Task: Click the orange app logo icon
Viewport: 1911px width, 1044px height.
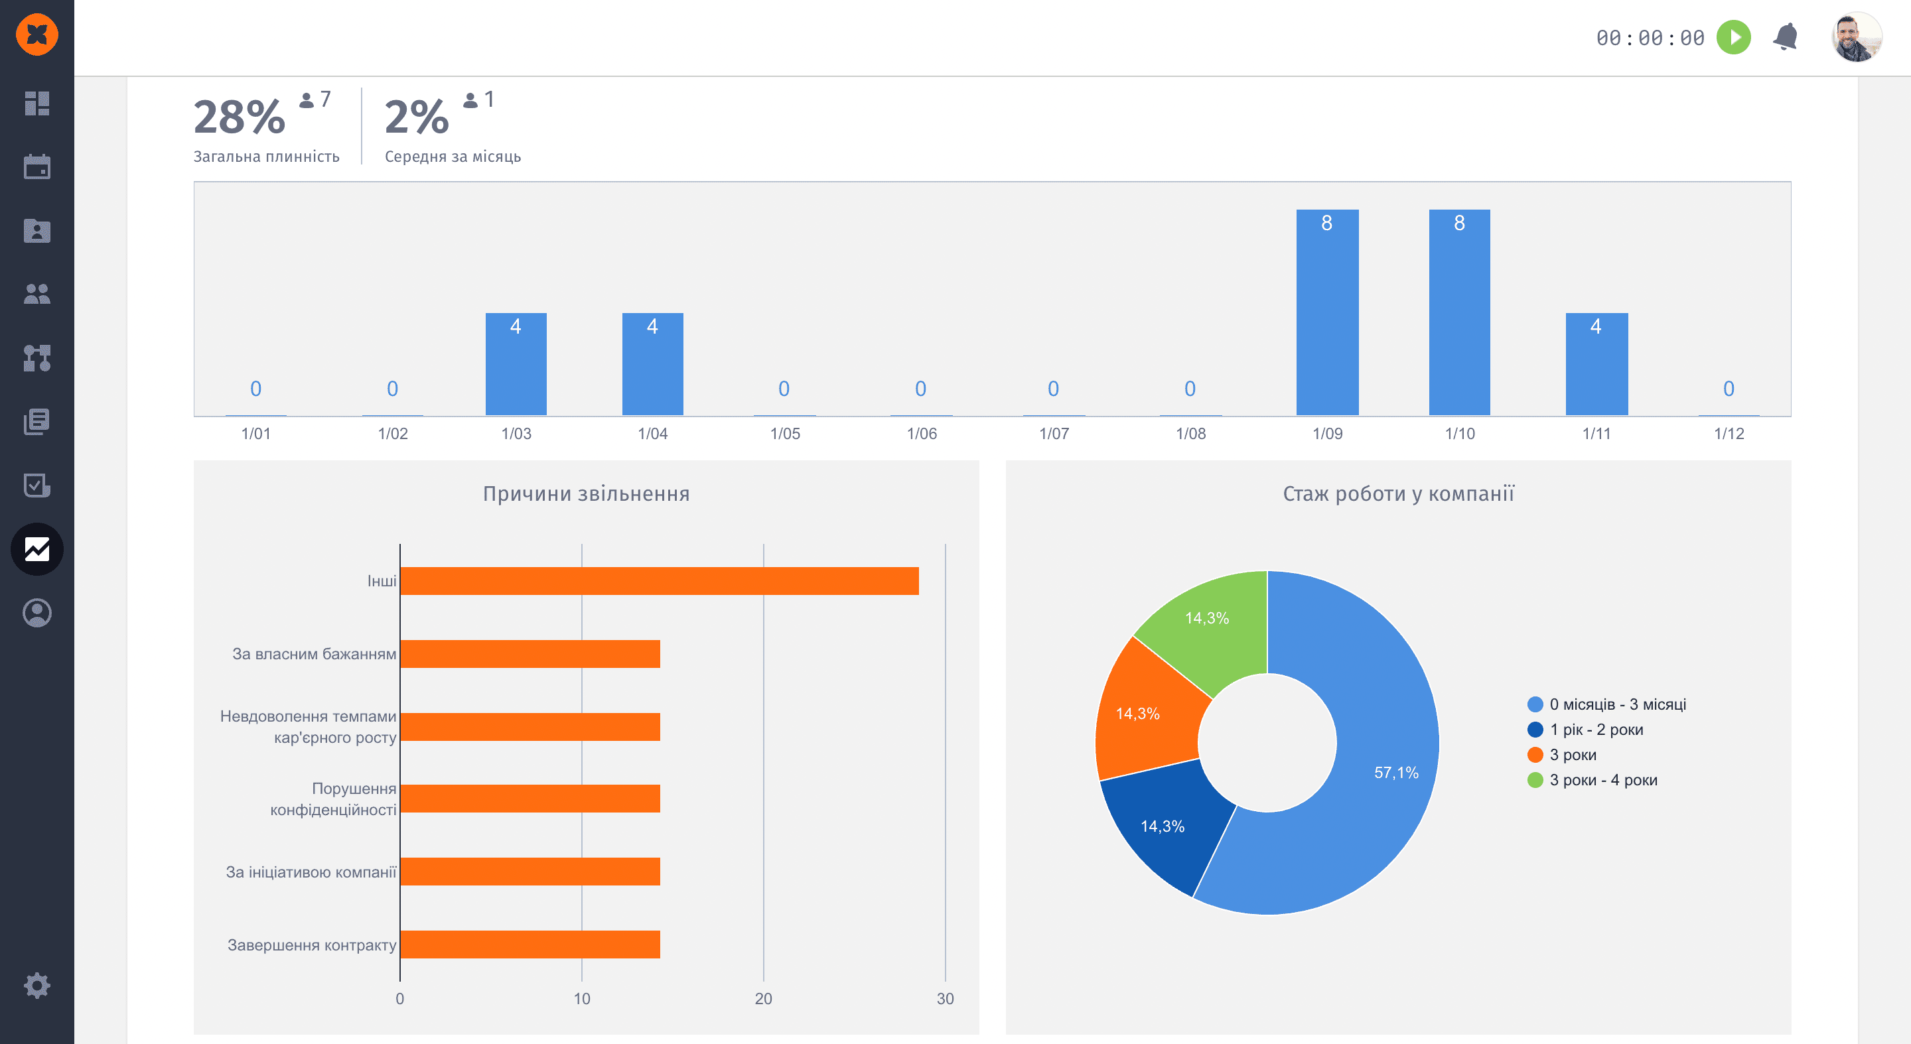Action: 37,34
